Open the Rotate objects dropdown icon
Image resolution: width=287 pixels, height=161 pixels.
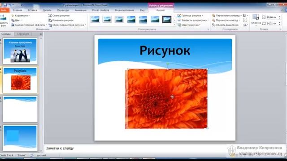245,25
